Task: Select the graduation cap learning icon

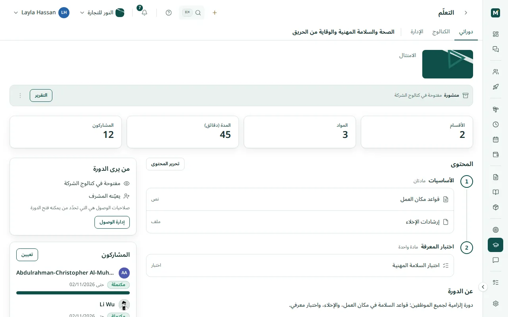Action: pos(495,245)
